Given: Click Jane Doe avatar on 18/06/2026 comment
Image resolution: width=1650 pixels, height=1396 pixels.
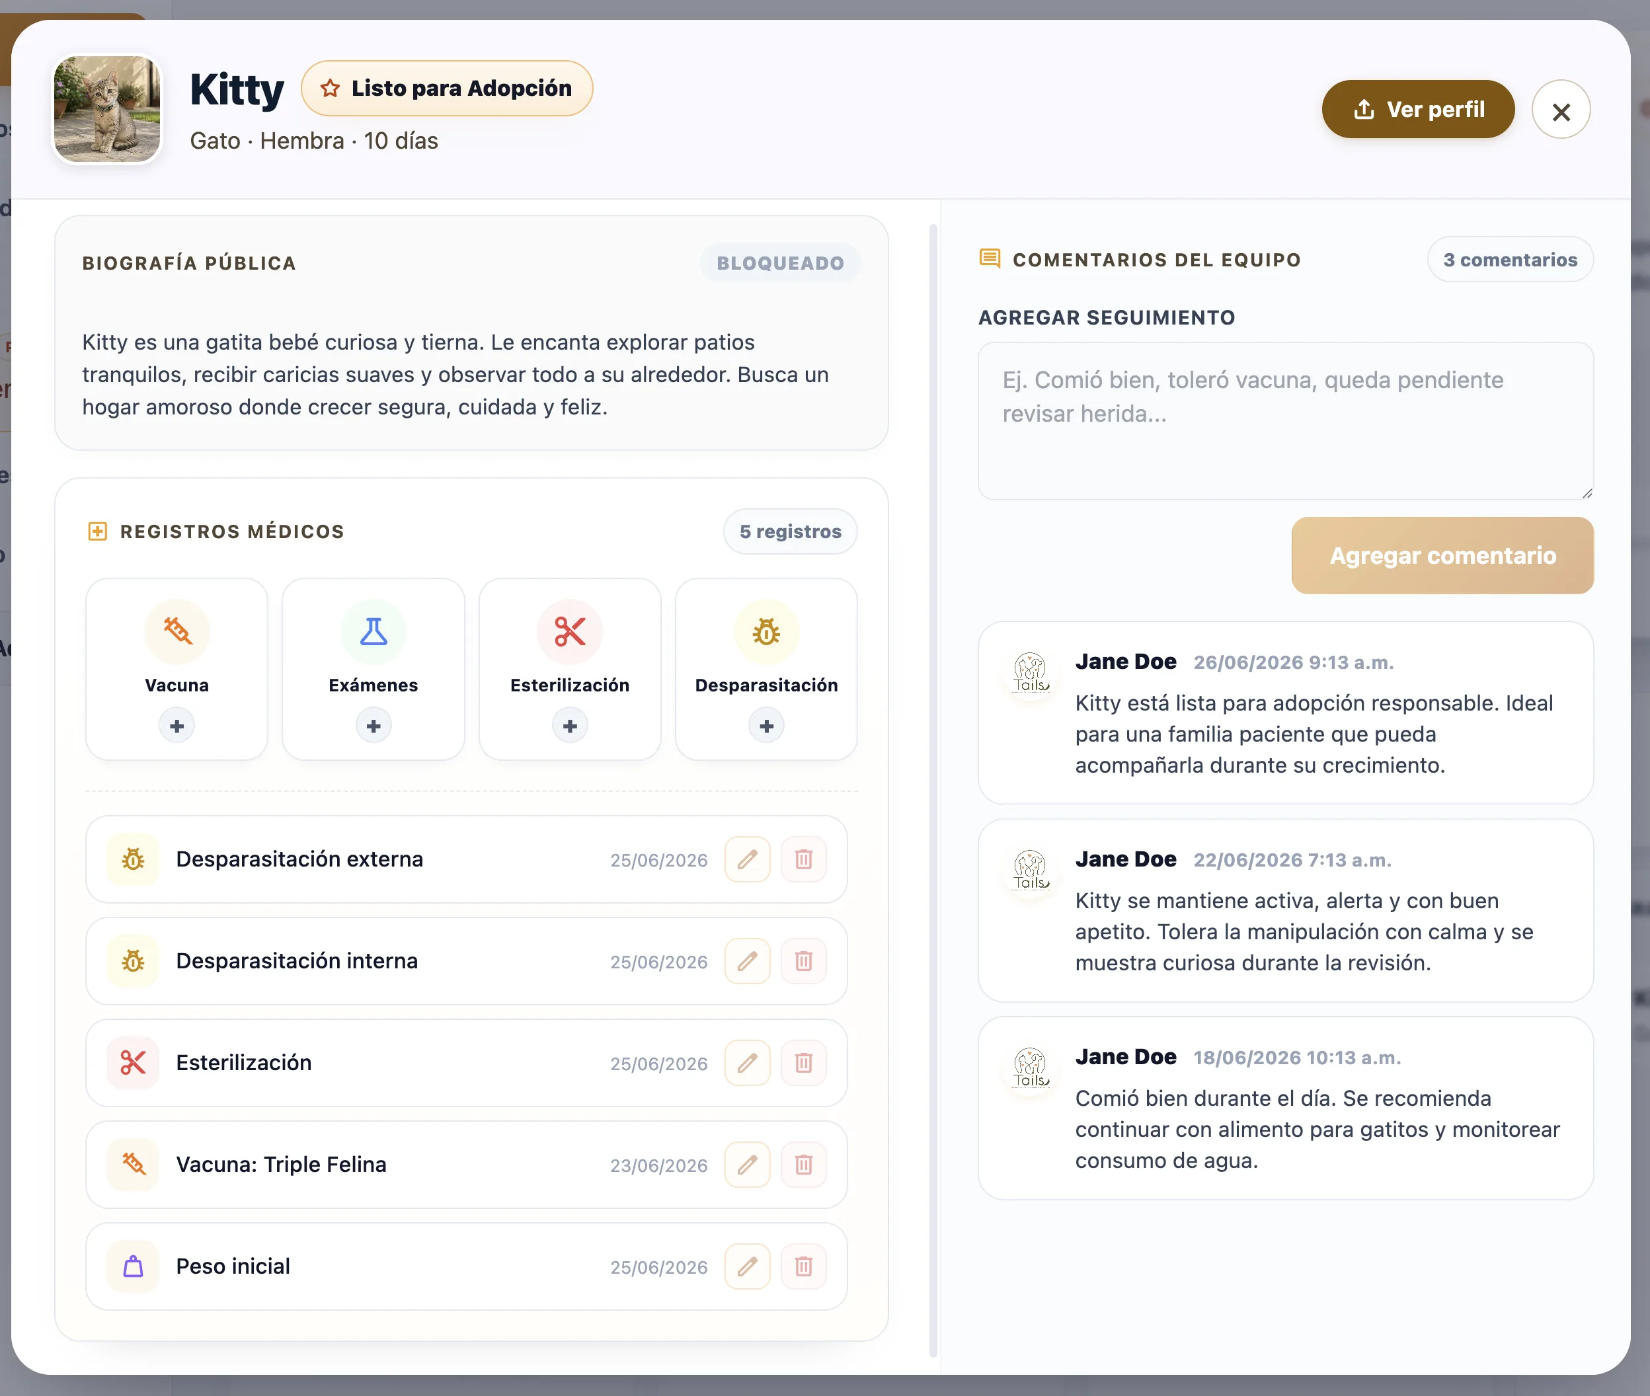Looking at the screenshot, I should [1031, 1069].
